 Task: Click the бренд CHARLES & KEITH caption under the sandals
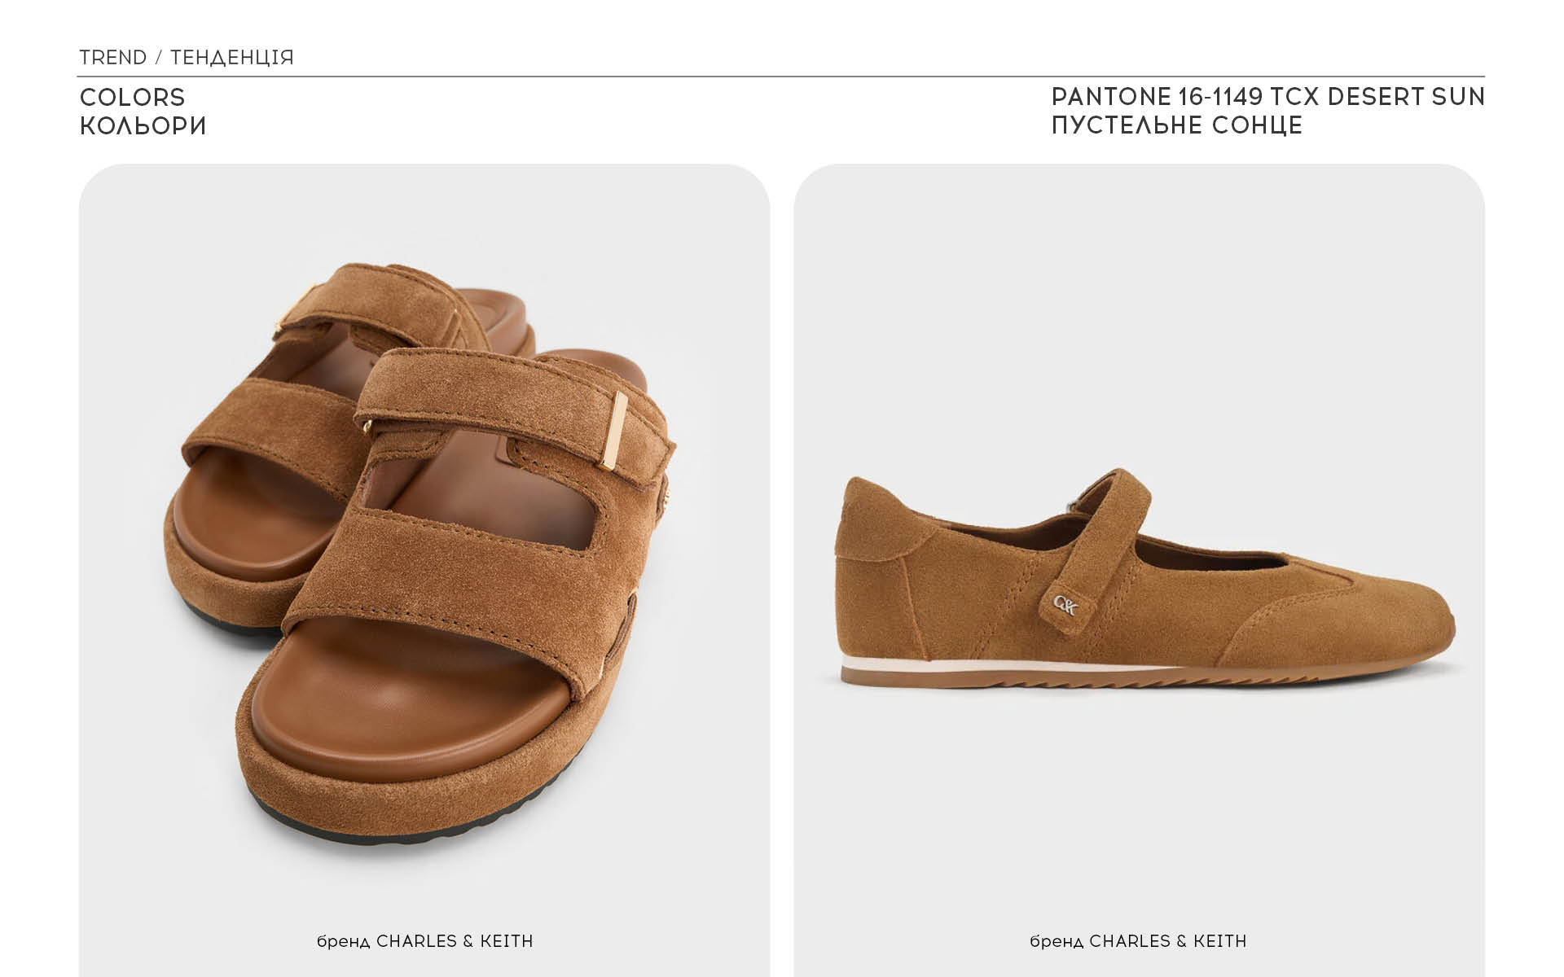[424, 941]
